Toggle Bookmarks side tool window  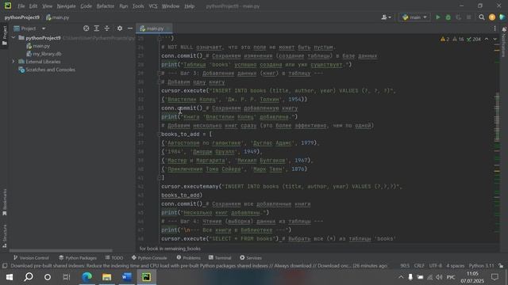(4, 203)
